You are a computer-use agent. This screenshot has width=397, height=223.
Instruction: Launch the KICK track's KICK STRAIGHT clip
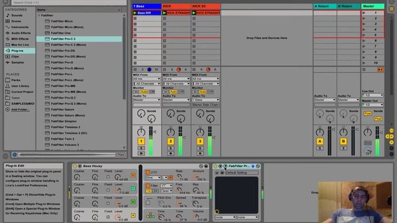pos(164,12)
